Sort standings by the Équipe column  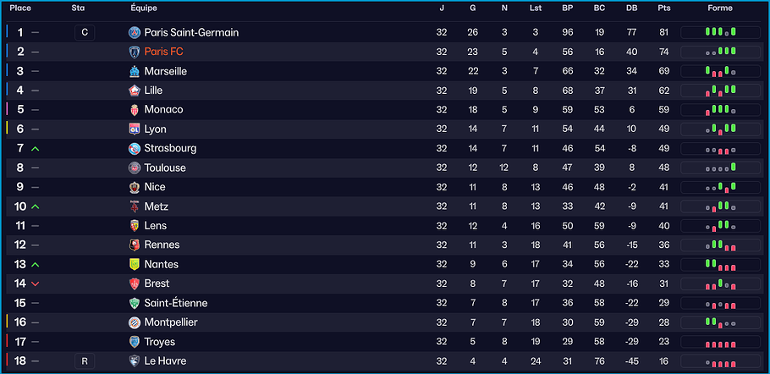point(143,8)
